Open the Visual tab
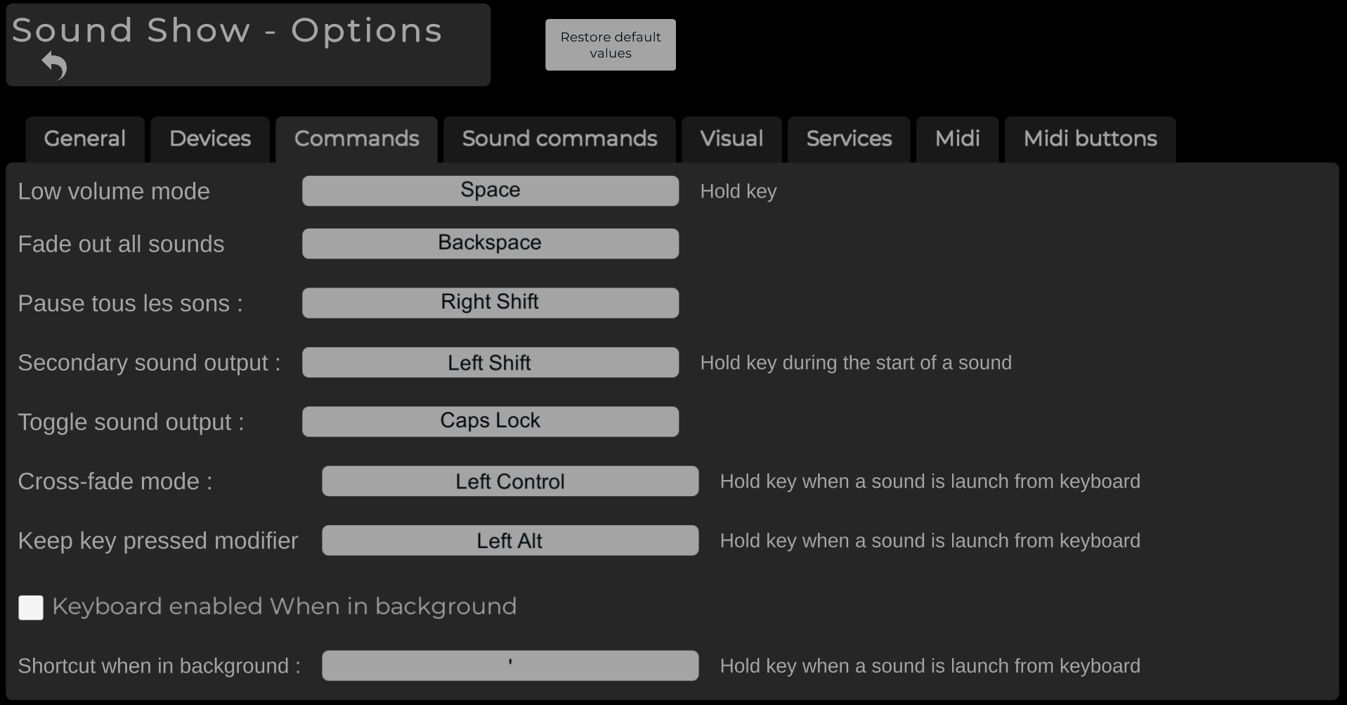1347x705 pixels. pyautogui.click(x=731, y=139)
